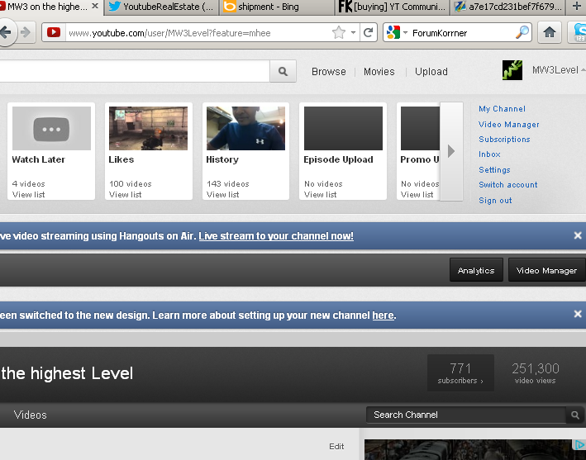Click the 251,300 video views stat
The height and width of the screenshot is (460, 586).
[x=536, y=372]
